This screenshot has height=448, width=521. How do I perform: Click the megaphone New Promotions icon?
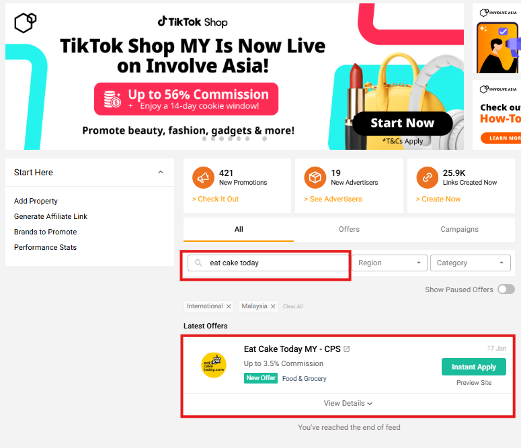(x=203, y=178)
